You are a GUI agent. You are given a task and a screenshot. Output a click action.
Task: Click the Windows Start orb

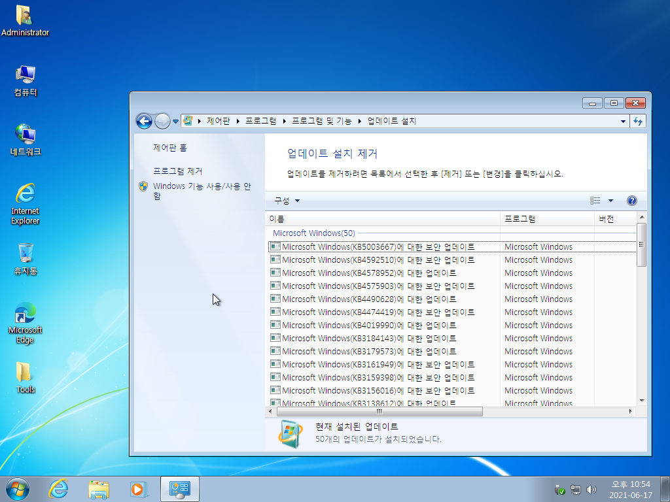pyautogui.click(x=18, y=489)
